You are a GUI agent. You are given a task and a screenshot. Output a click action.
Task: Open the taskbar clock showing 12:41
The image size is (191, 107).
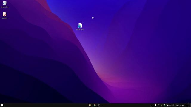coord(182,105)
